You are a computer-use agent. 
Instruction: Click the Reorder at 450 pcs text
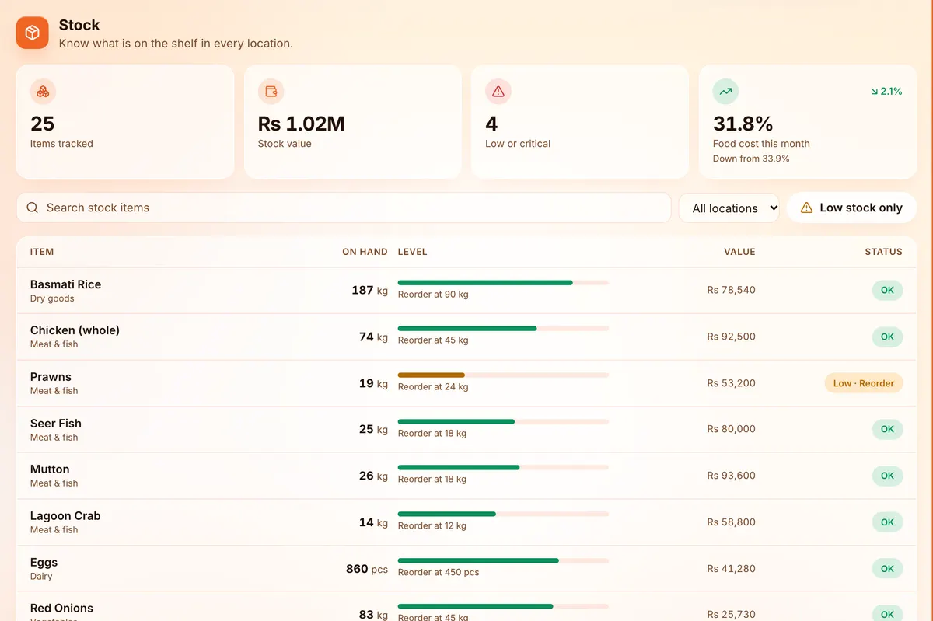click(x=439, y=572)
